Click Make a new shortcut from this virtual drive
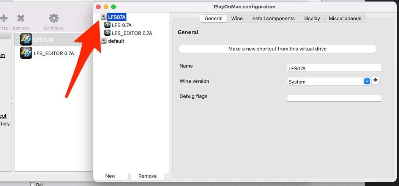The image size is (399, 186). tap(278, 49)
